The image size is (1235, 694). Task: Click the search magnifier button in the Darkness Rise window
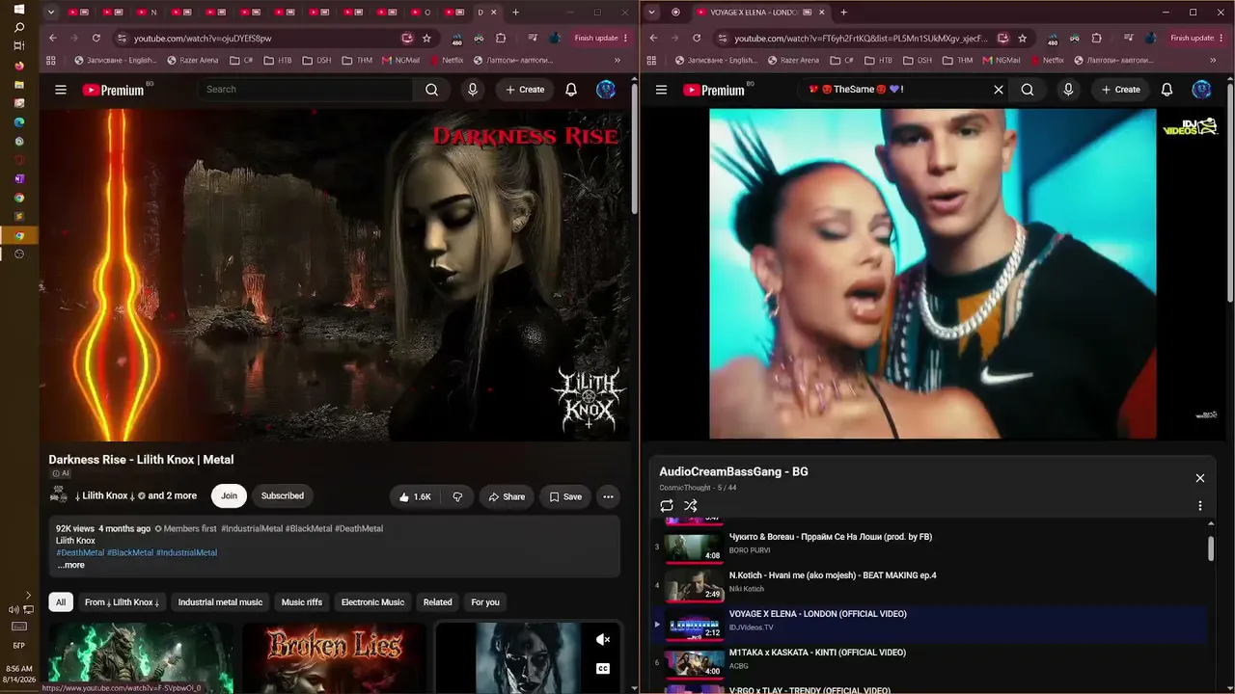click(x=431, y=90)
